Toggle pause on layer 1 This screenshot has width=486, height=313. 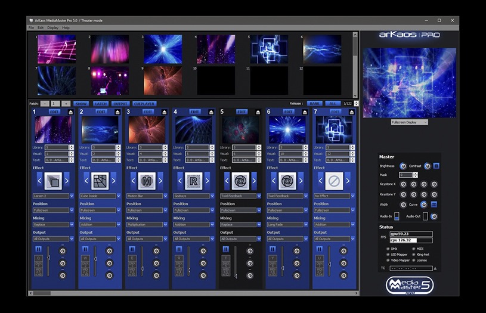pyautogui.click(x=38, y=249)
